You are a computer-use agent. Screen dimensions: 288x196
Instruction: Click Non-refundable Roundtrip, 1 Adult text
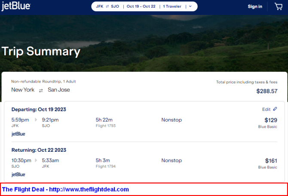coord(43,81)
